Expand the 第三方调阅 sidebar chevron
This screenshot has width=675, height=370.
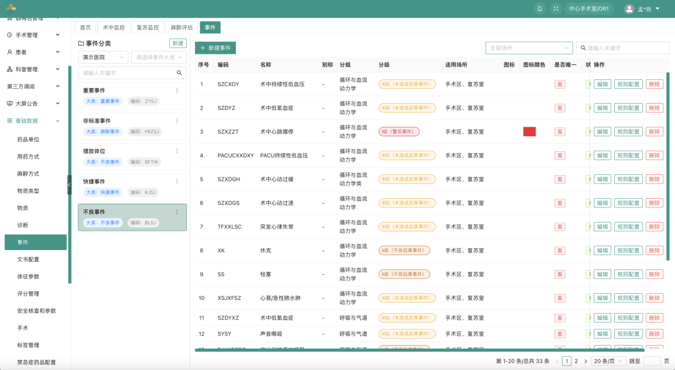click(x=57, y=87)
